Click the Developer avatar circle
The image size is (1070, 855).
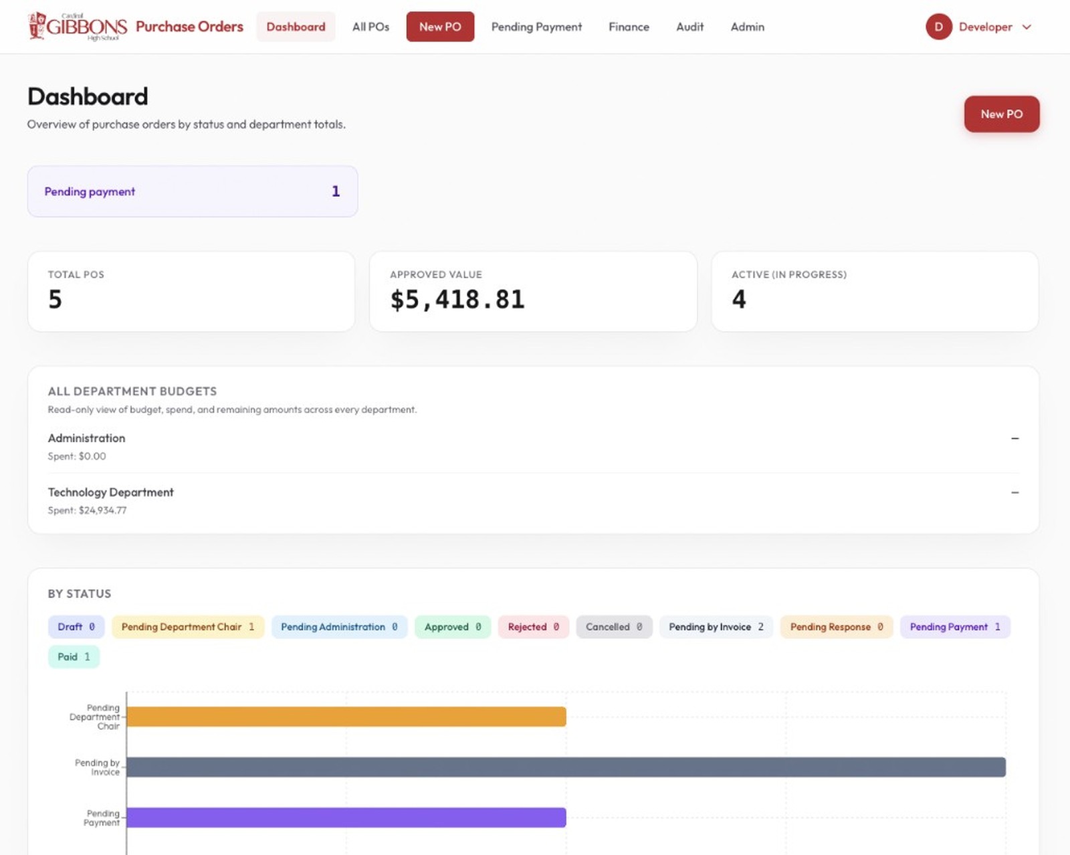point(939,27)
